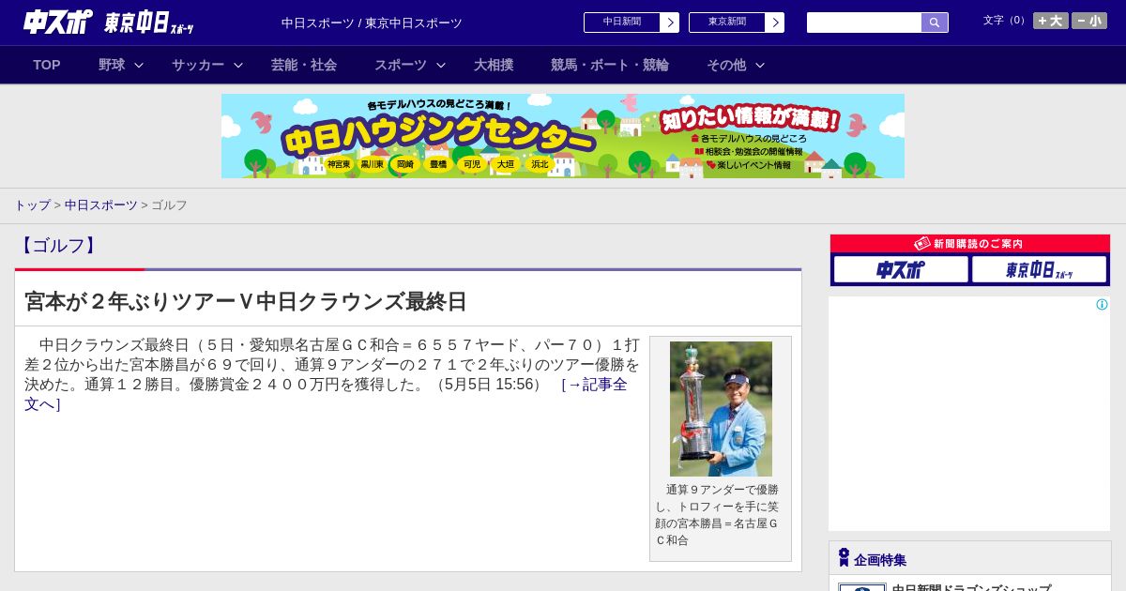The image size is (1126, 591).
Task: Click 中日スポーツ in the breadcrumb
Action: (x=101, y=205)
